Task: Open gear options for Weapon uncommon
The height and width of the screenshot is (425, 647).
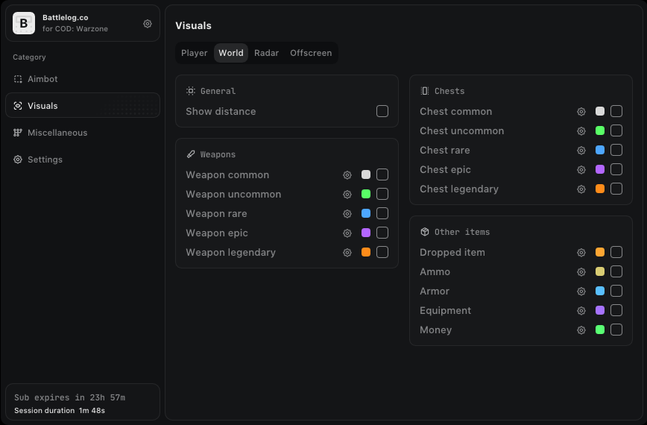Action: tap(347, 195)
